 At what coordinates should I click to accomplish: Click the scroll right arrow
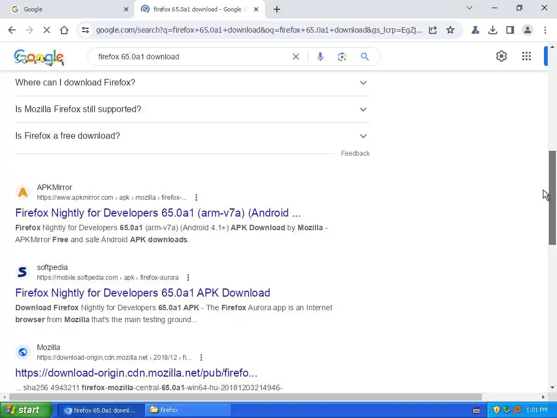(543, 397)
